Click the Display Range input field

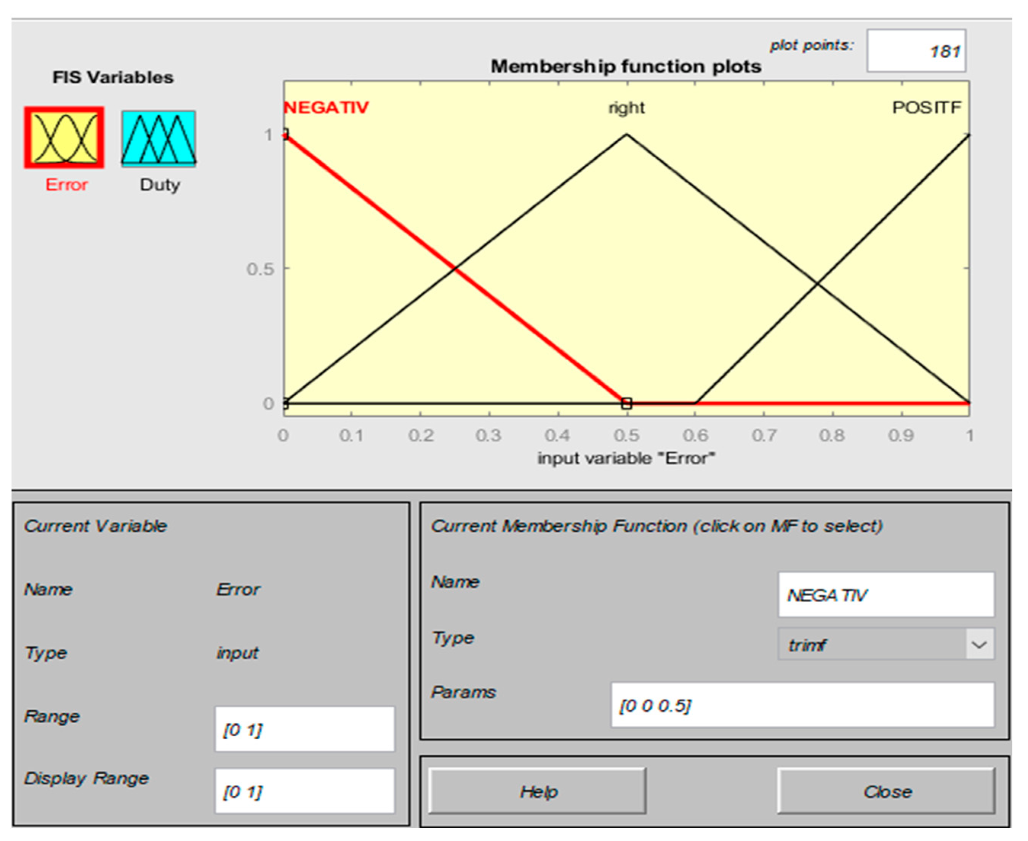click(304, 791)
